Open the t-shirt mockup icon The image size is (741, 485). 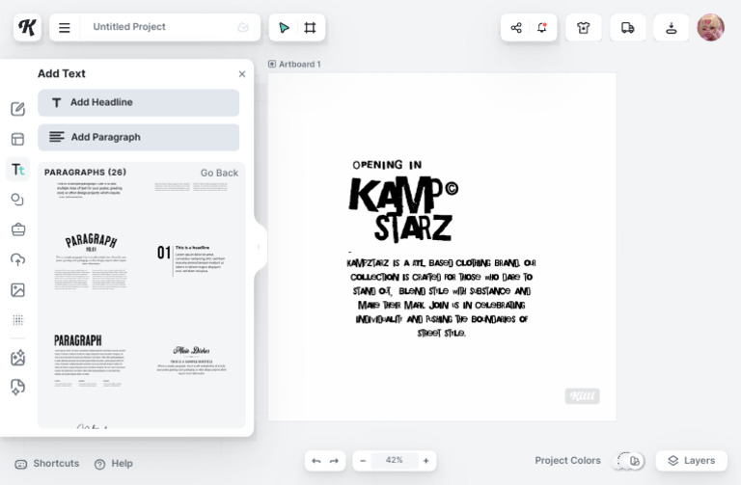coord(584,28)
